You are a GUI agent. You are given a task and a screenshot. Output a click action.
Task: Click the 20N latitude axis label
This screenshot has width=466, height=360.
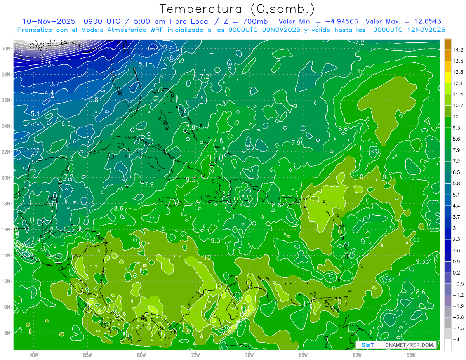(x=6, y=177)
